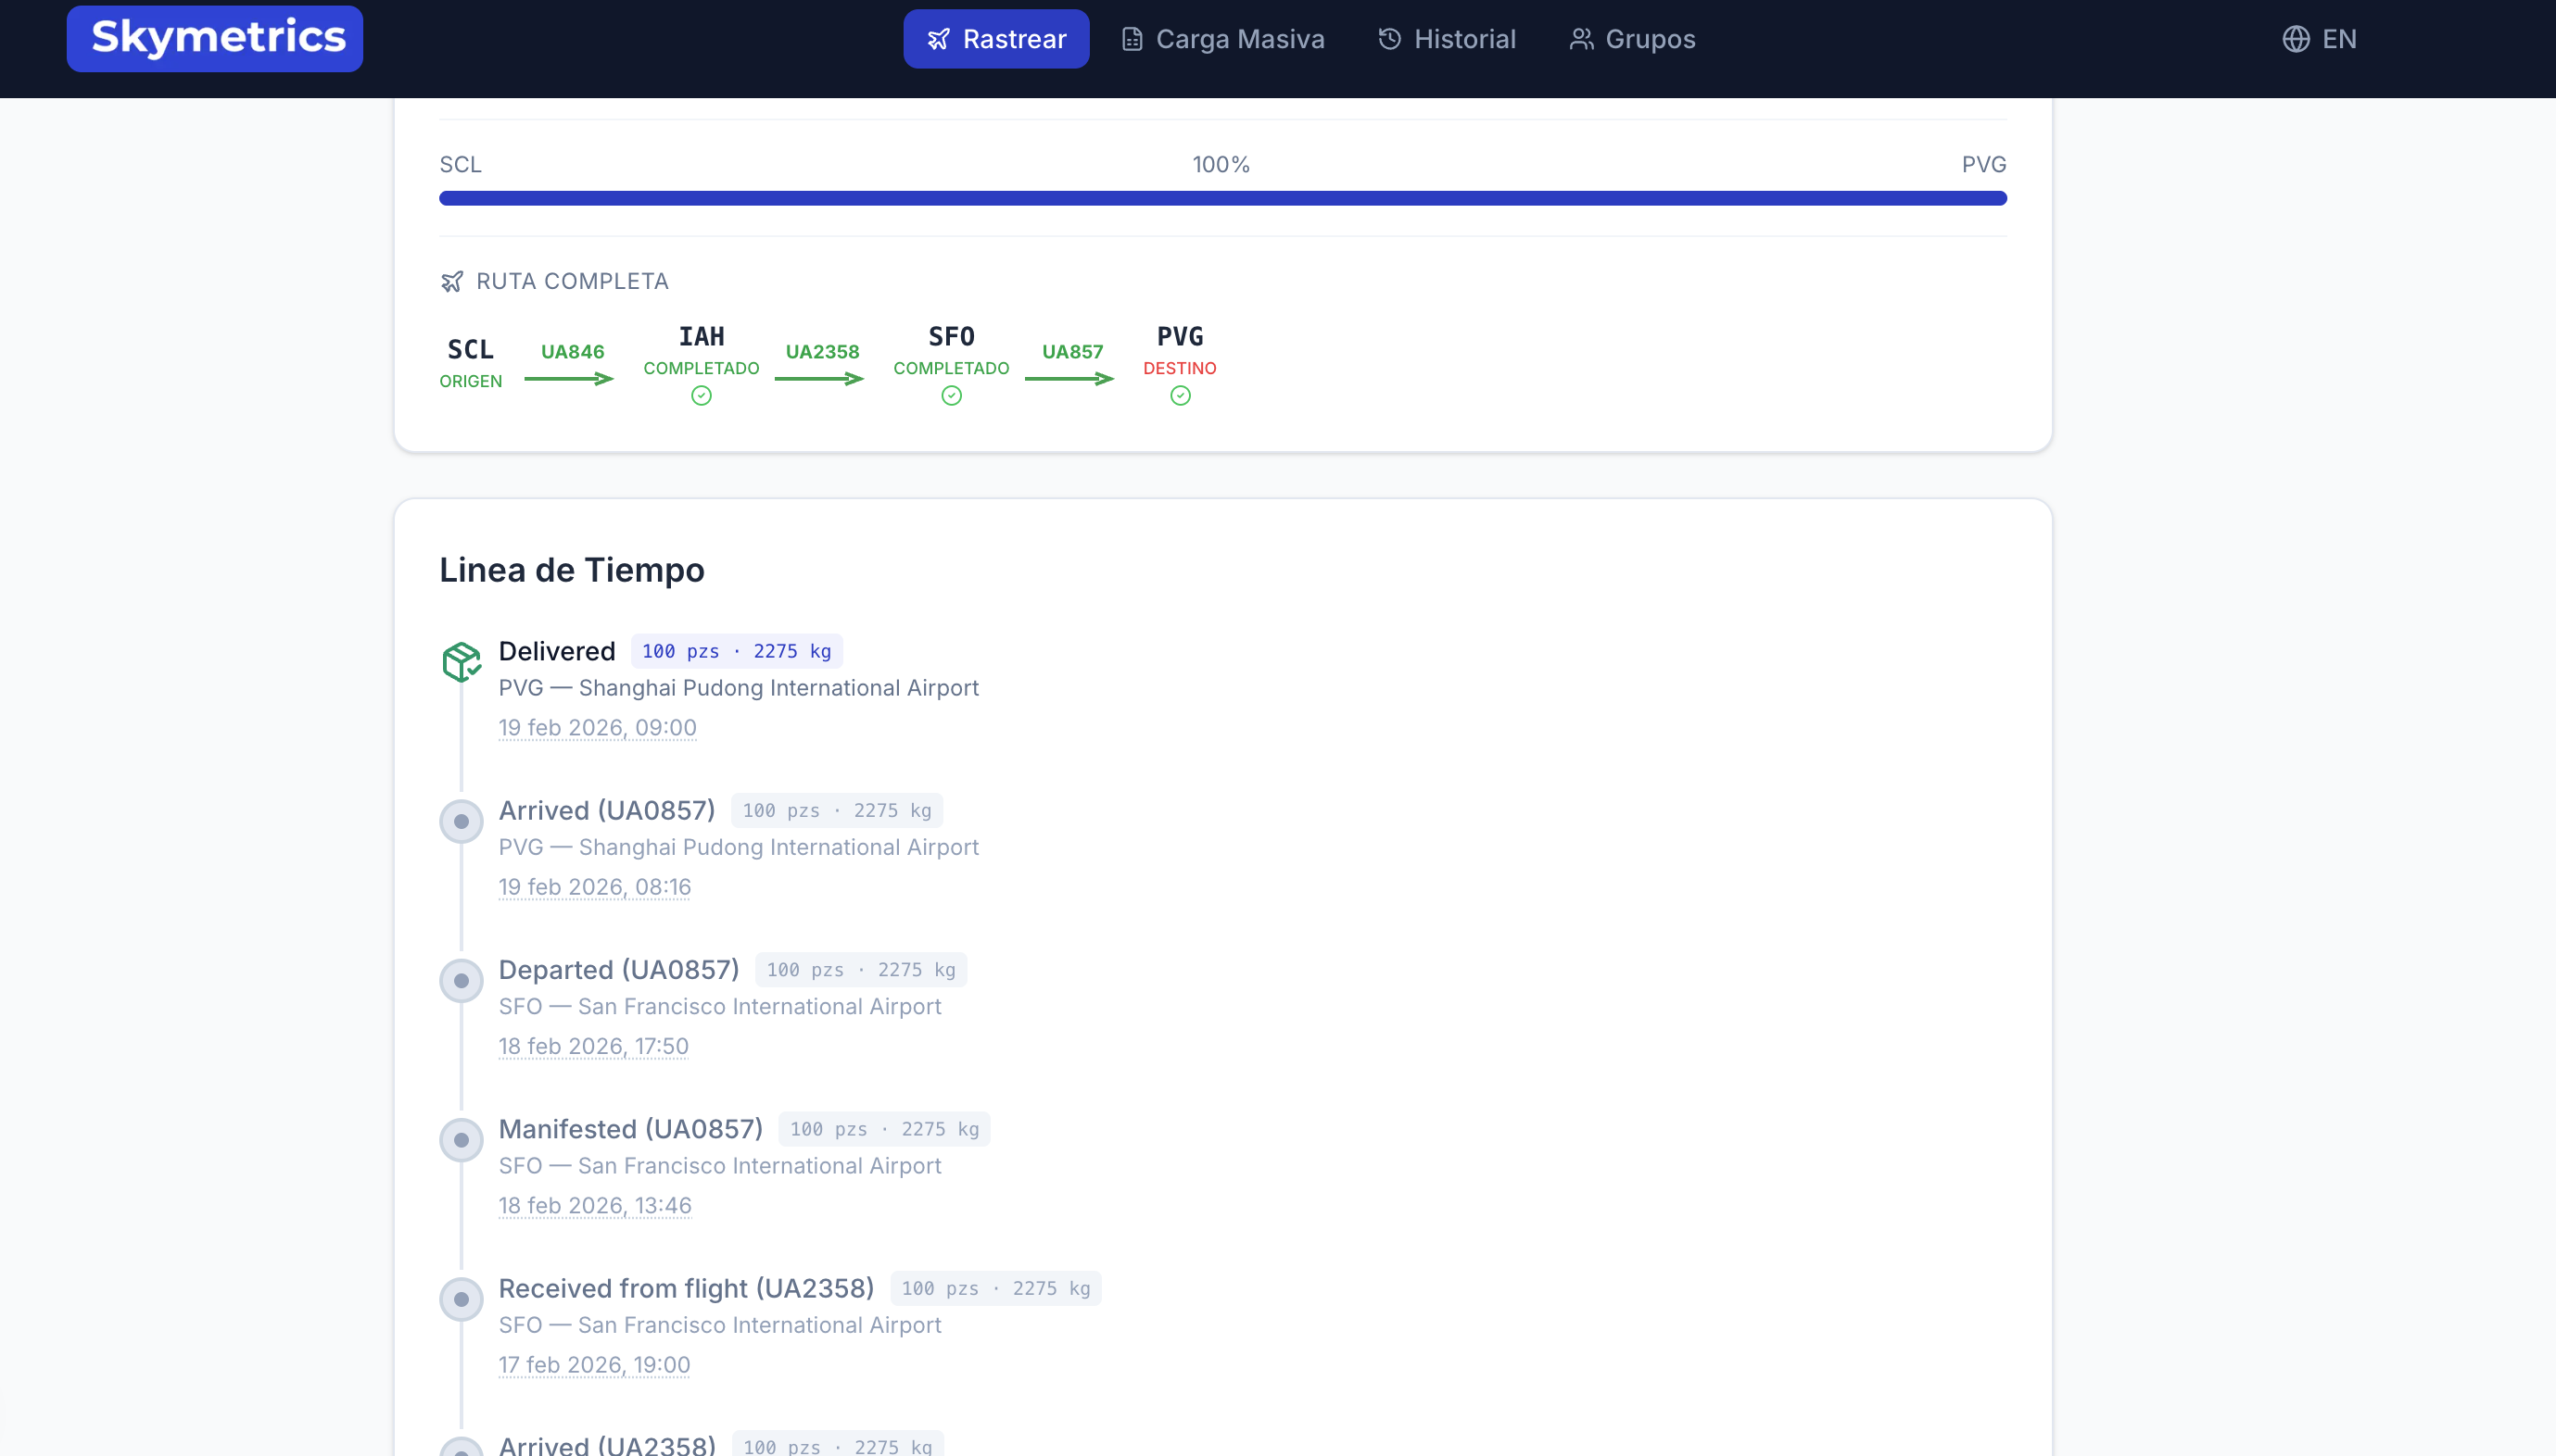Click the Received from flight (UA2358) marker
The image size is (2556, 1456).
462,1299
